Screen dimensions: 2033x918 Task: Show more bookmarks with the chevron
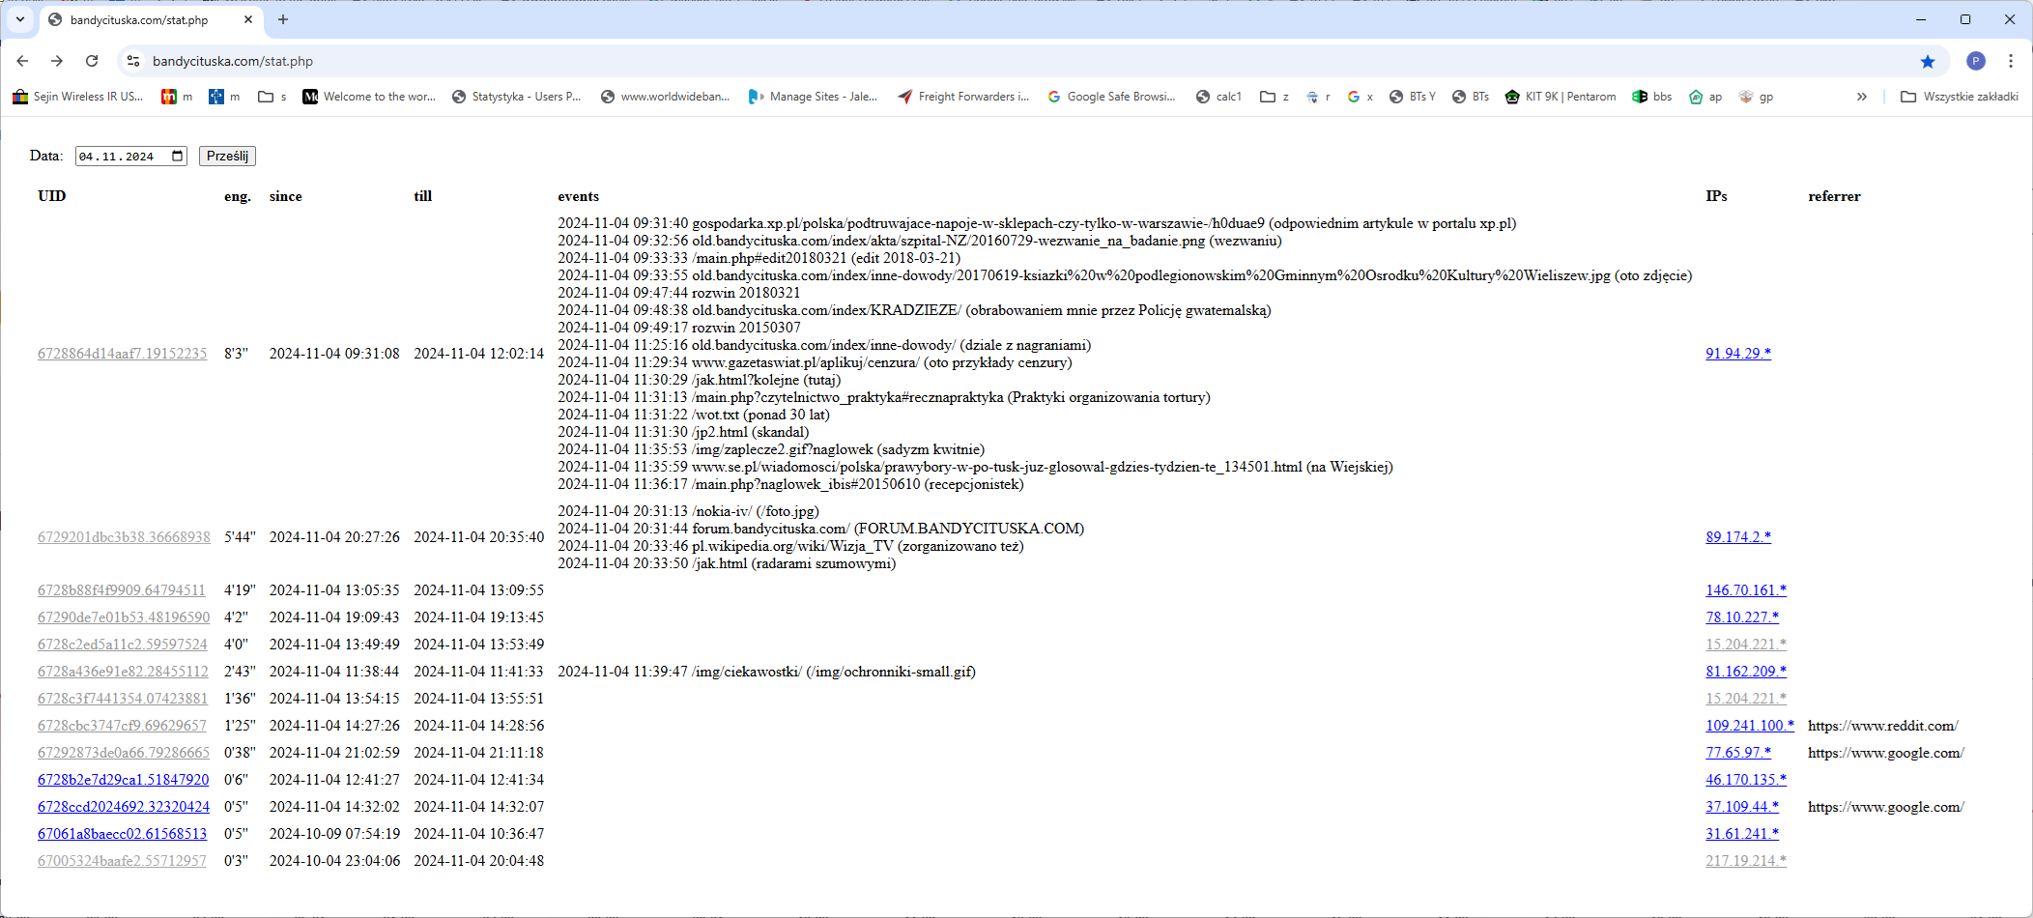tap(1862, 97)
